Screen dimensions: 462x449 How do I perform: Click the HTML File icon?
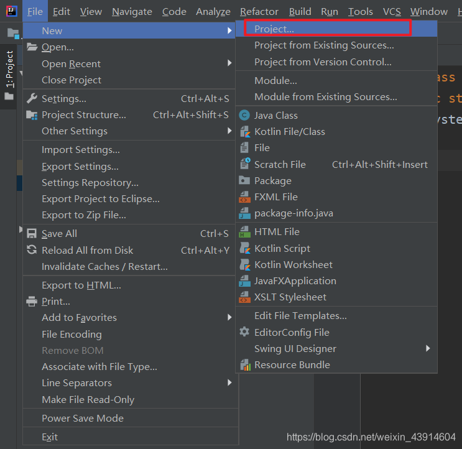coord(244,231)
